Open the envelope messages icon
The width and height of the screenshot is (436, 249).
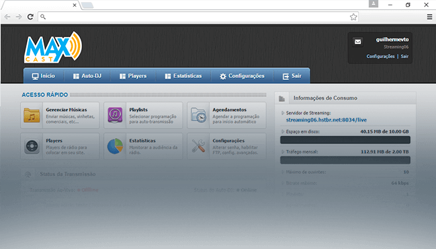tap(358, 42)
